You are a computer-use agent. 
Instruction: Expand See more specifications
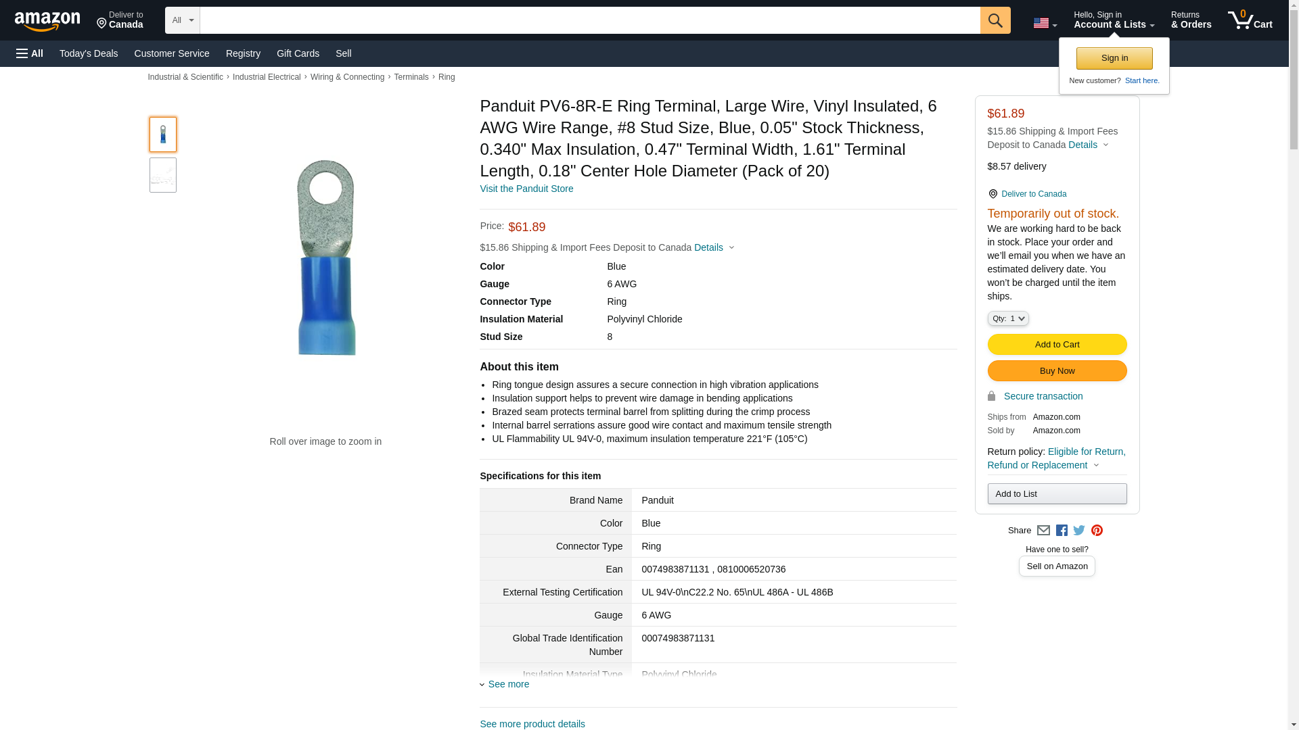pyautogui.click(x=507, y=684)
